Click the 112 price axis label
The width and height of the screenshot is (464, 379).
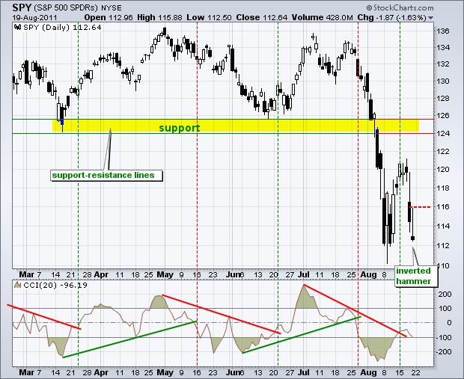pyautogui.click(x=443, y=246)
